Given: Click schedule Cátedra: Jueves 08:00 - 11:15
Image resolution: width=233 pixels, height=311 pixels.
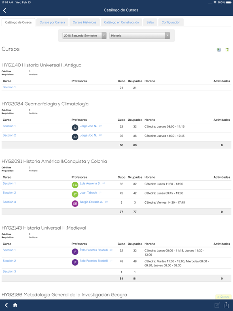Looking at the screenshot, I should 165,126.
